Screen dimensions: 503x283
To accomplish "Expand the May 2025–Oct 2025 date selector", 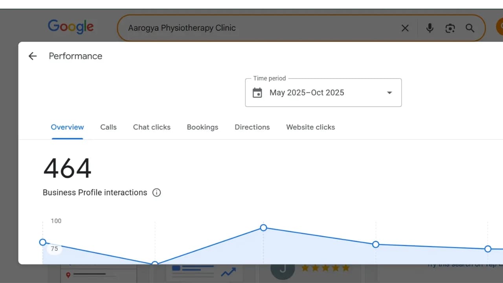I will coord(323,93).
